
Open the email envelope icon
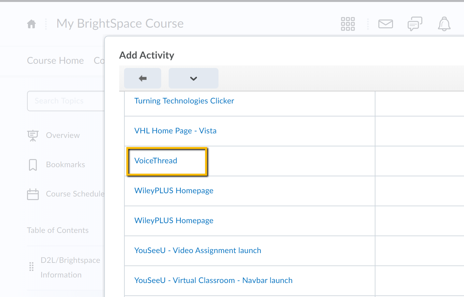click(386, 24)
